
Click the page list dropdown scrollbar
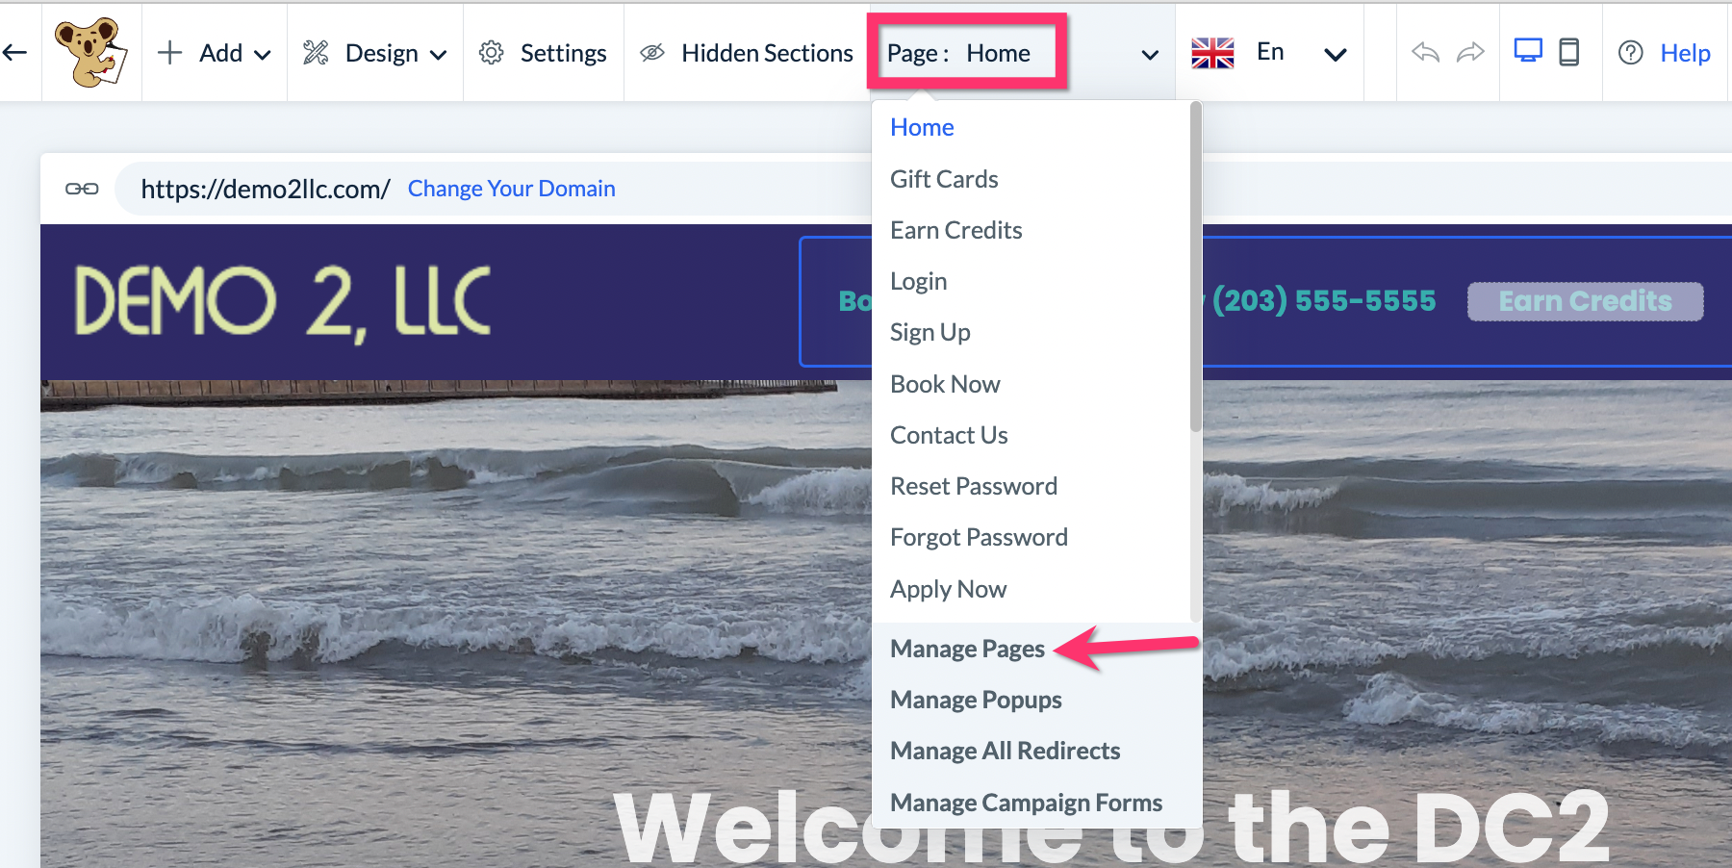(1196, 268)
